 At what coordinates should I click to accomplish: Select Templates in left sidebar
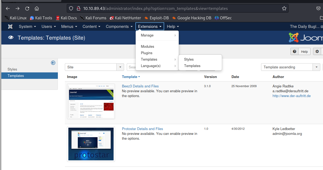tap(30, 76)
